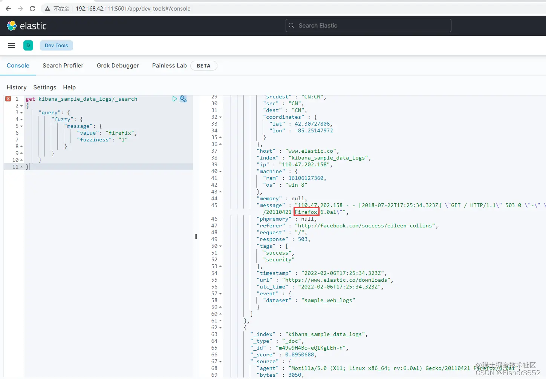Switch to Painless Lab tab

pos(170,66)
